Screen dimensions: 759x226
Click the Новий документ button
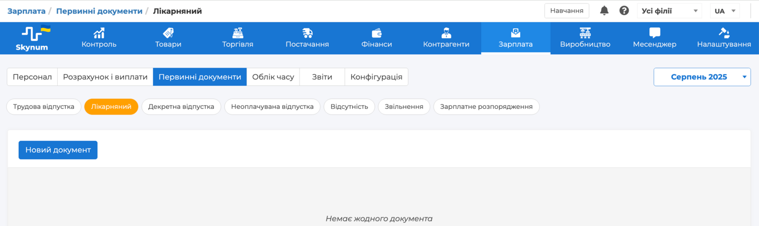click(x=58, y=150)
